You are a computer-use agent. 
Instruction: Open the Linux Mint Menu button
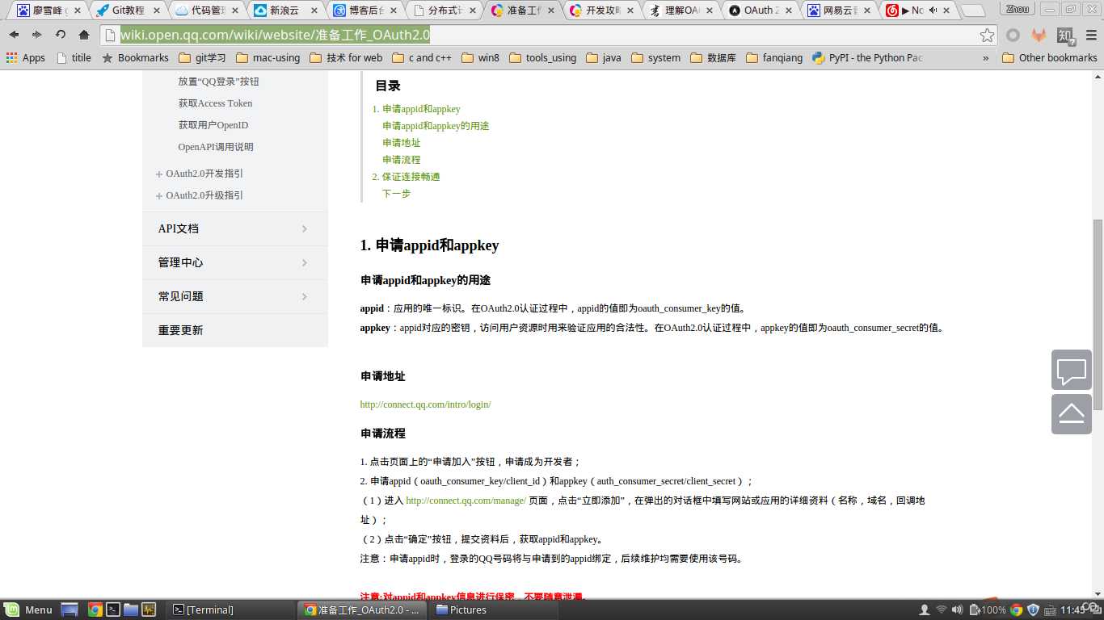(28, 610)
